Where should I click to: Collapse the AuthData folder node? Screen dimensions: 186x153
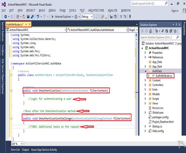pyautogui.click(x=146, y=71)
